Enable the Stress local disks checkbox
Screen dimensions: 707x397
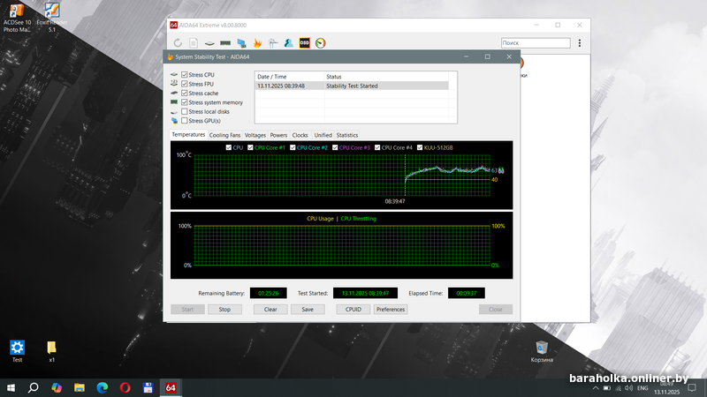click(x=185, y=111)
